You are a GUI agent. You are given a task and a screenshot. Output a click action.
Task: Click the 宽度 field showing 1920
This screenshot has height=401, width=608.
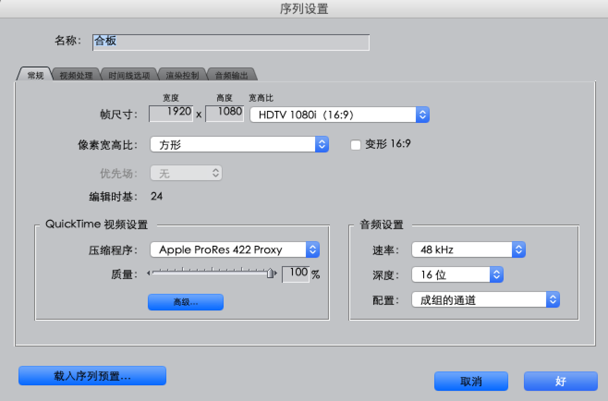point(171,114)
